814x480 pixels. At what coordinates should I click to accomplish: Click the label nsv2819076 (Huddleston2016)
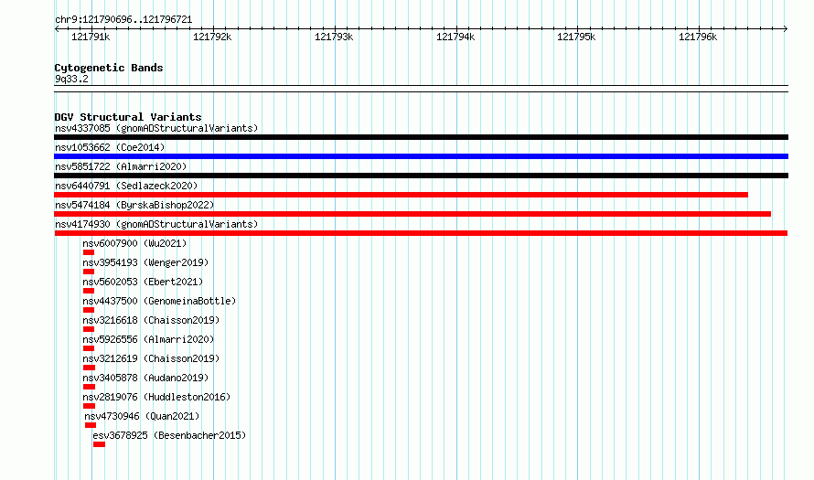(x=156, y=397)
